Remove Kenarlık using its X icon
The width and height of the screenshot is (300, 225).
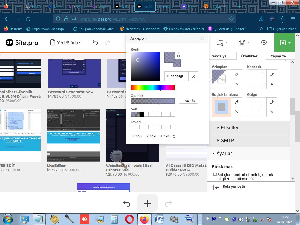click(x=272, y=84)
